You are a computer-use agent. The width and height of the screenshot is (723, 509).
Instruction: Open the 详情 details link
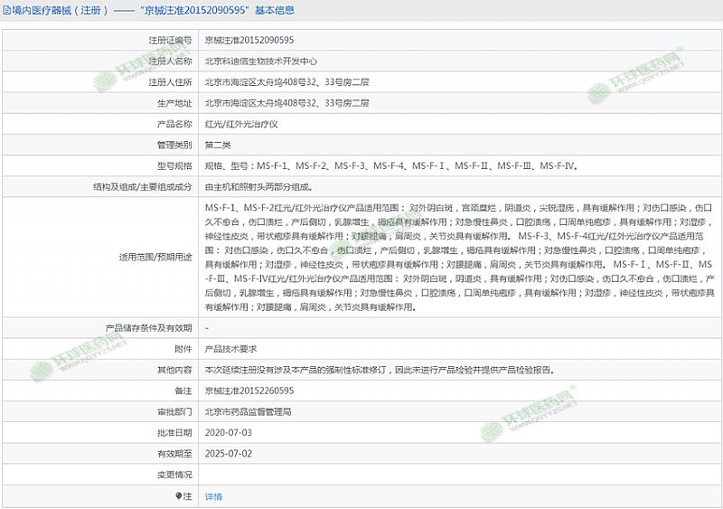pos(213,496)
